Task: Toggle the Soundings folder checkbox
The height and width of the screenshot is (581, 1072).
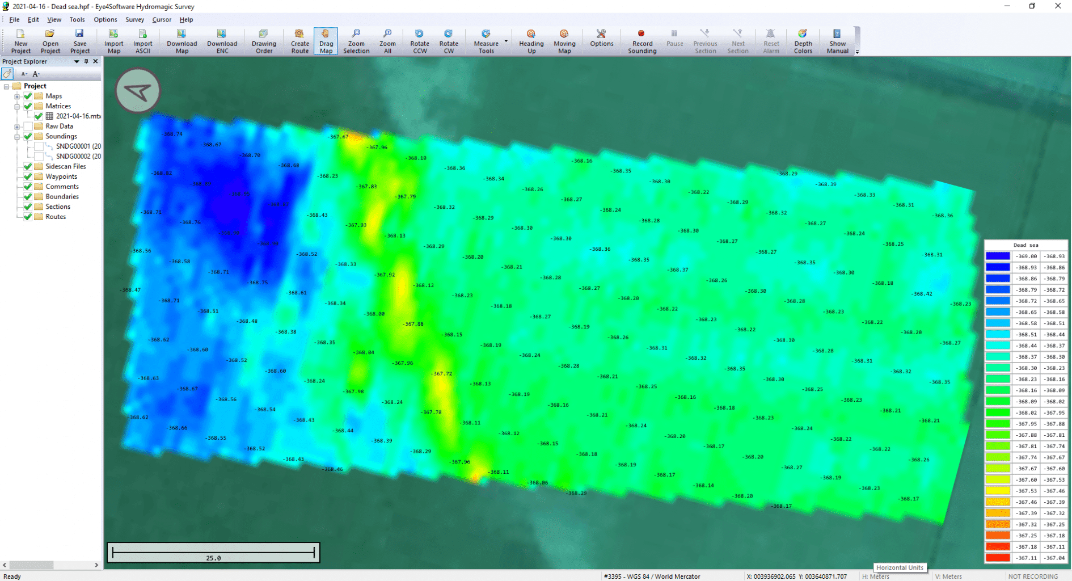Action: coord(28,136)
